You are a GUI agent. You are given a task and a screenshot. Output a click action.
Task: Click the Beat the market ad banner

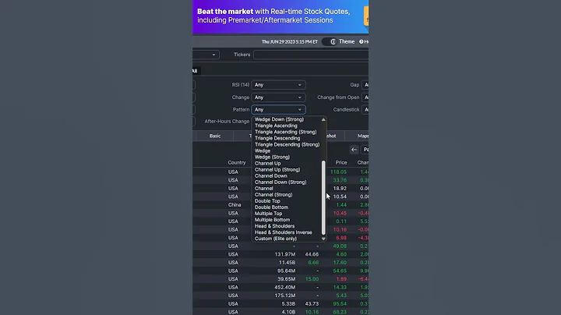tap(280, 16)
